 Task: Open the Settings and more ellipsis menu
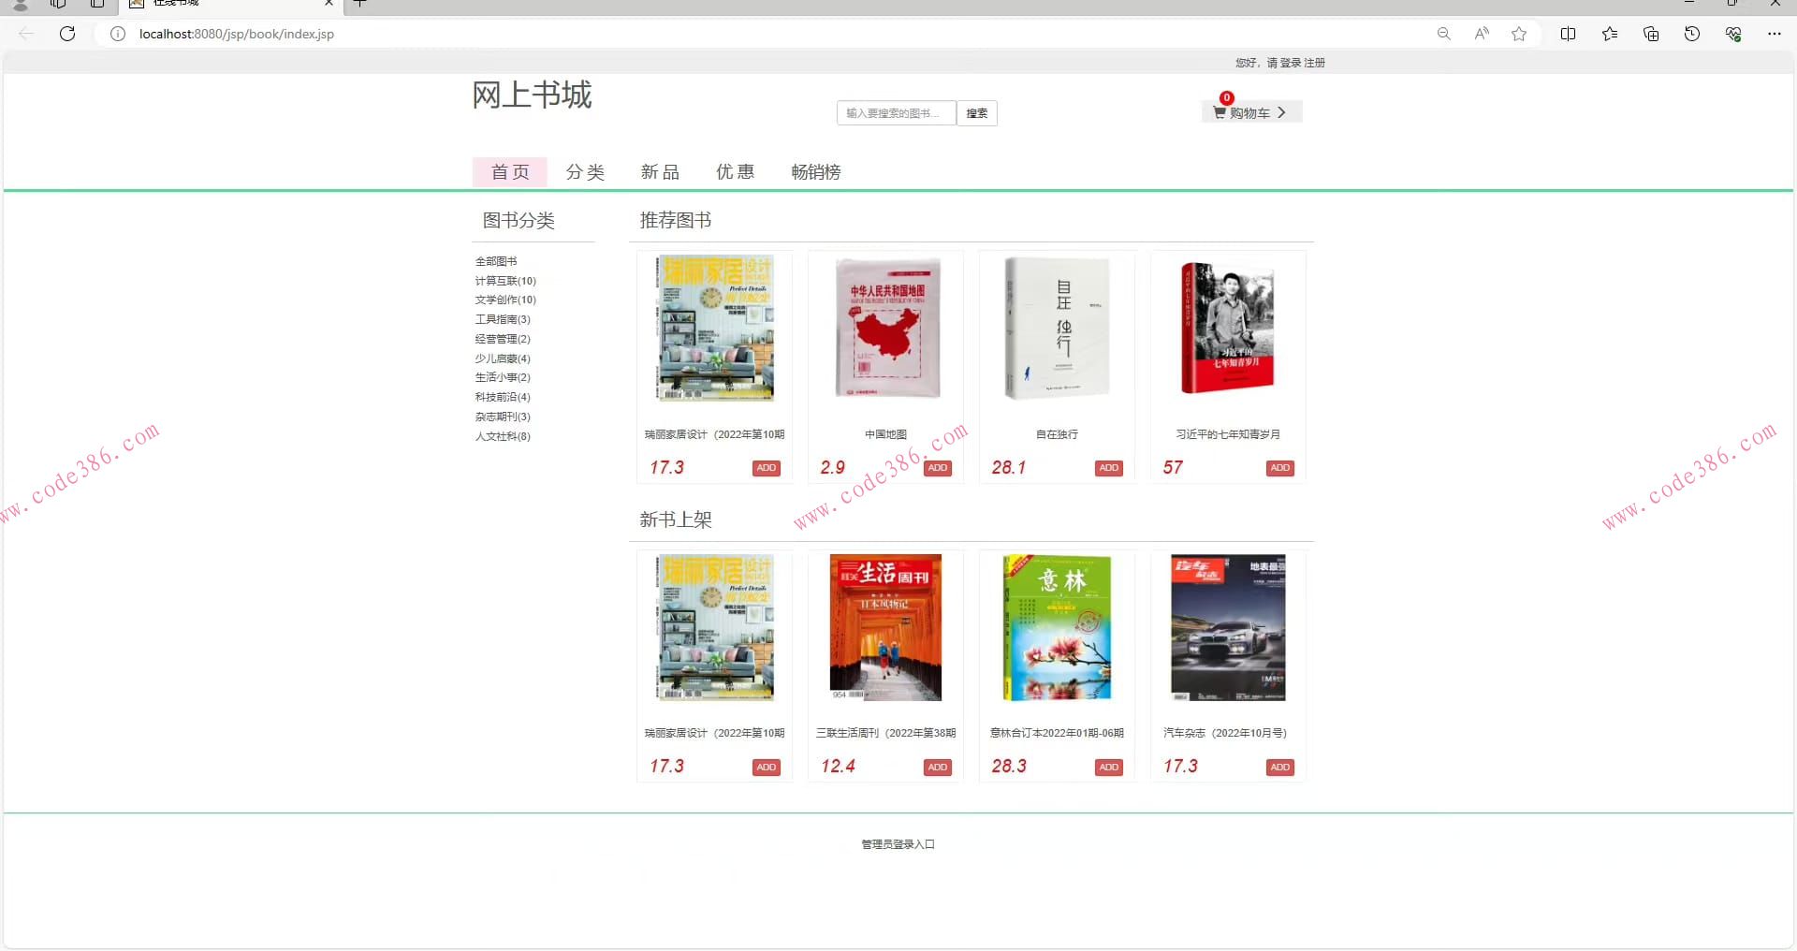point(1775,34)
